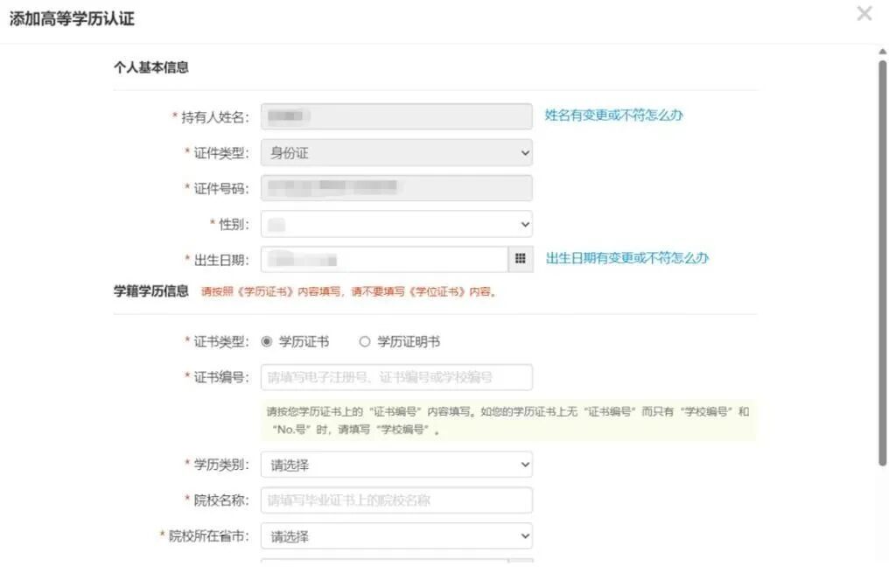Click the scrollbar up arrow
The width and height of the screenshot is (889, 567).
pyautogui.click(x=883, y=52)
